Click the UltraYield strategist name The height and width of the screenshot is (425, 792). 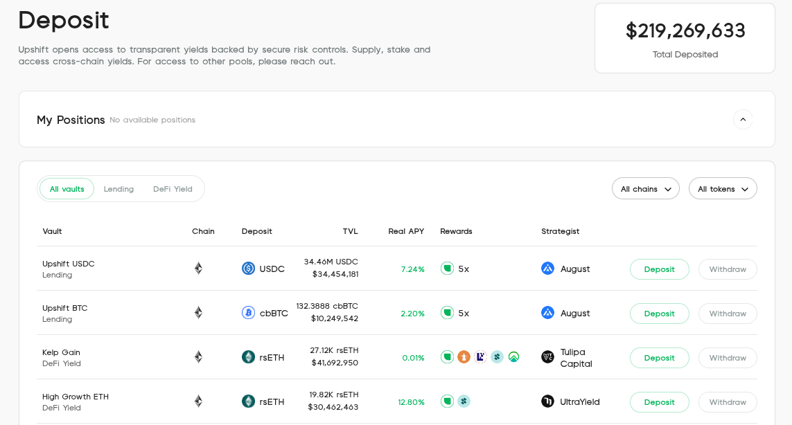[x=580, y=401]
